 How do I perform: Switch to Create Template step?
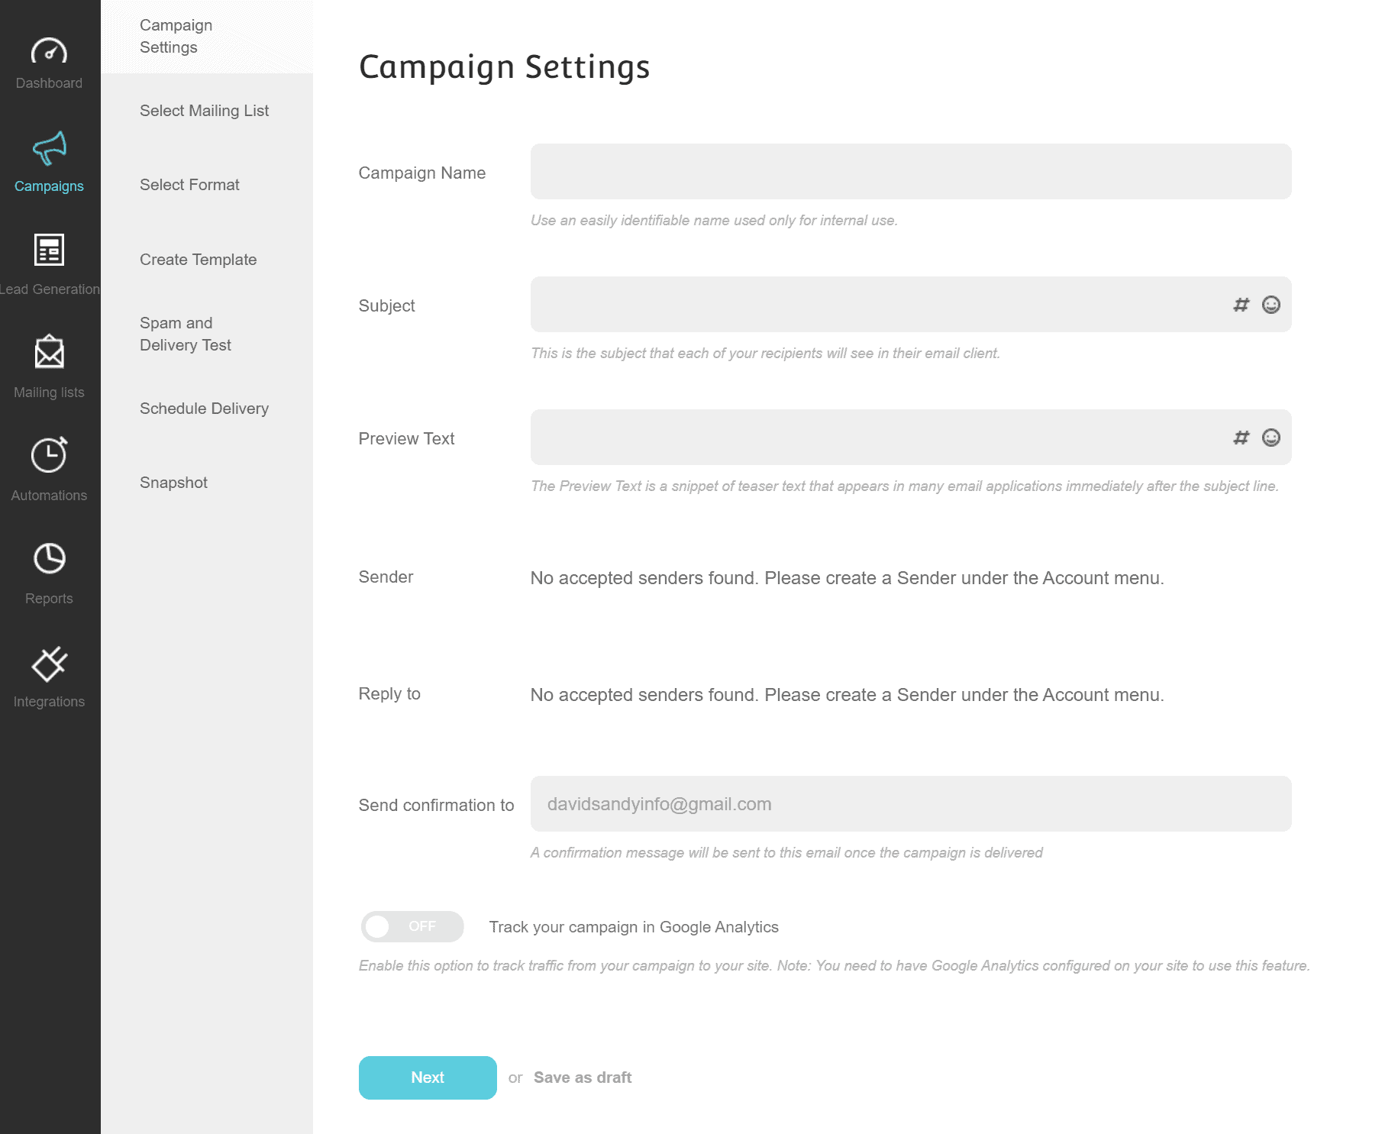pyautogui.click(x=198, y=260)
